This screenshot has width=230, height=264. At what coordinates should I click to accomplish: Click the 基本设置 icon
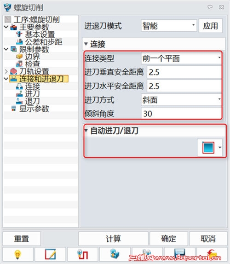(x=19, y=34)
